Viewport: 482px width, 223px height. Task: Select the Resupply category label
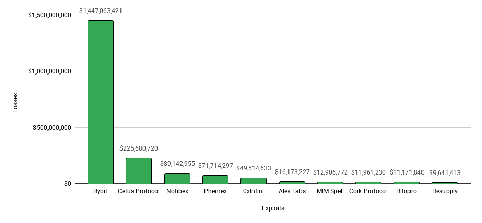pyautogui.click(x=445, y=191)
